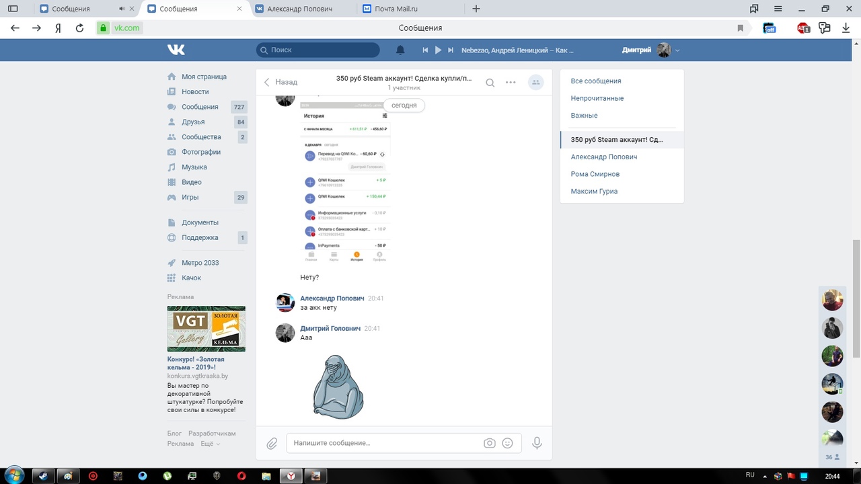861x484 pixels.
Task: Play the music track in header
Action: click(x=438, y=50)
